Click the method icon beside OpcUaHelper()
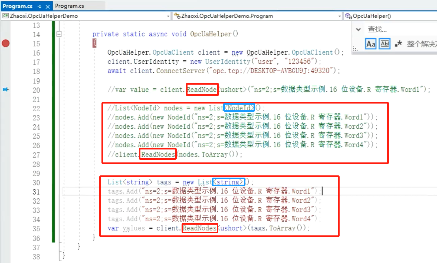Screen dimensions: 437x263 (x=349, y=16)
